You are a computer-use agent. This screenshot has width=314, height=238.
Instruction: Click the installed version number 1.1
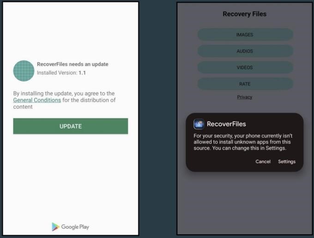point(82,73)
